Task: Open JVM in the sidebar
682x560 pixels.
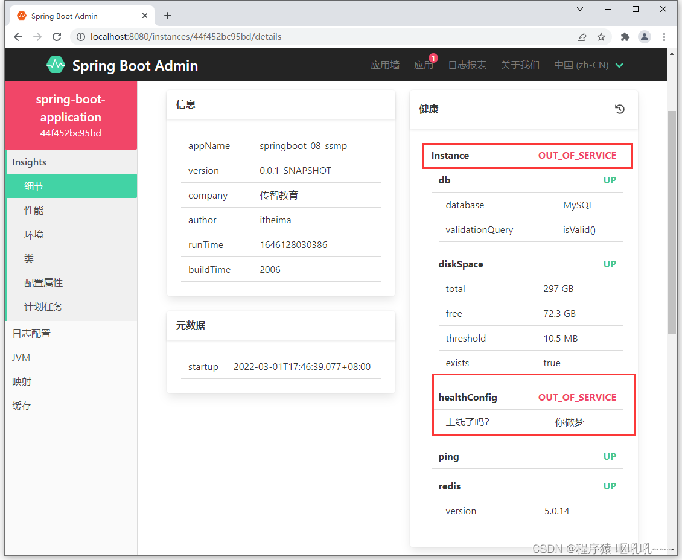Action: [71, 357]
